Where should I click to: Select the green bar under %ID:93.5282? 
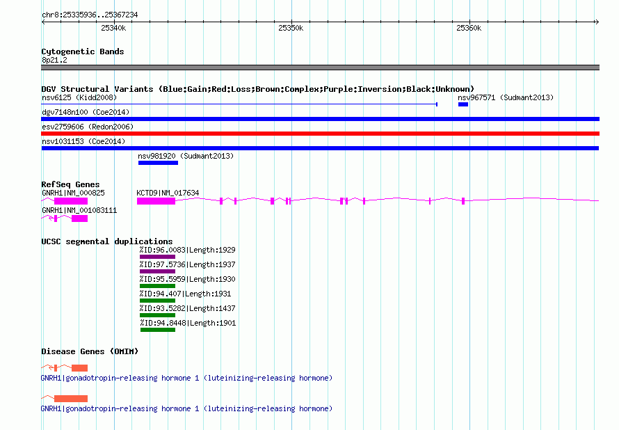(x=157, y=315)
